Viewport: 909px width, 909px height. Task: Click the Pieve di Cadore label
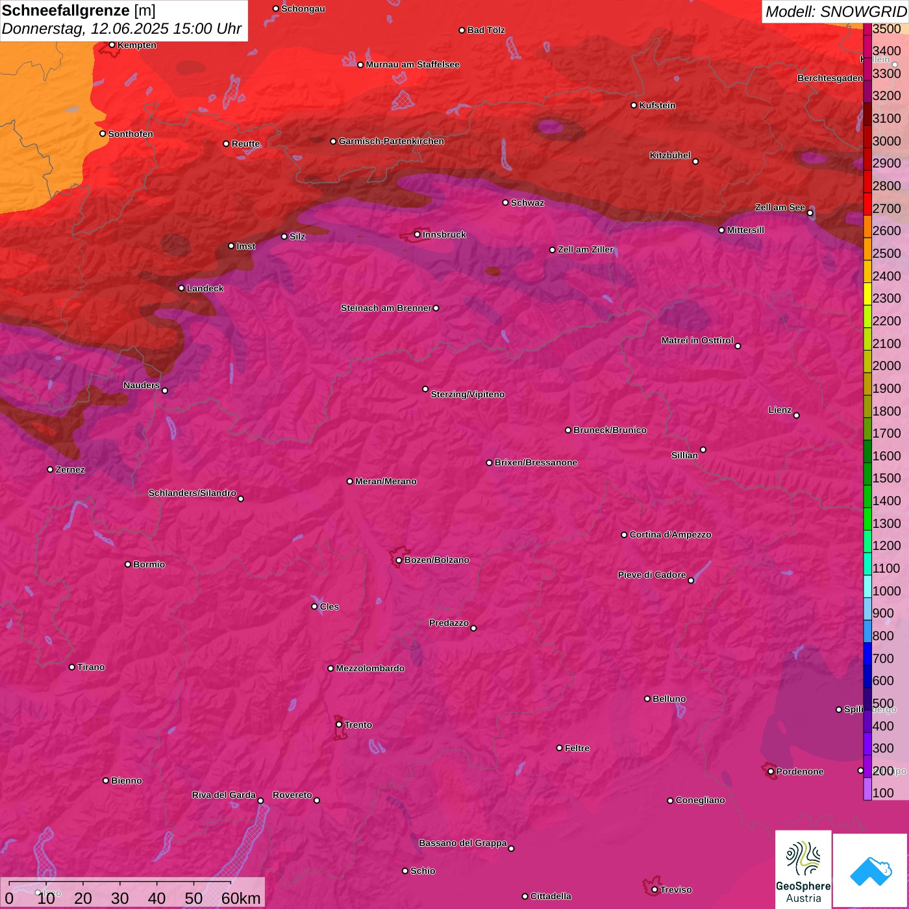[x=652, y=575]
